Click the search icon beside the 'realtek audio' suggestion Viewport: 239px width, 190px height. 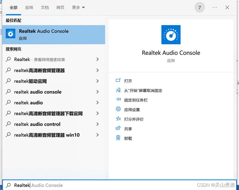[x=8, y=102]
